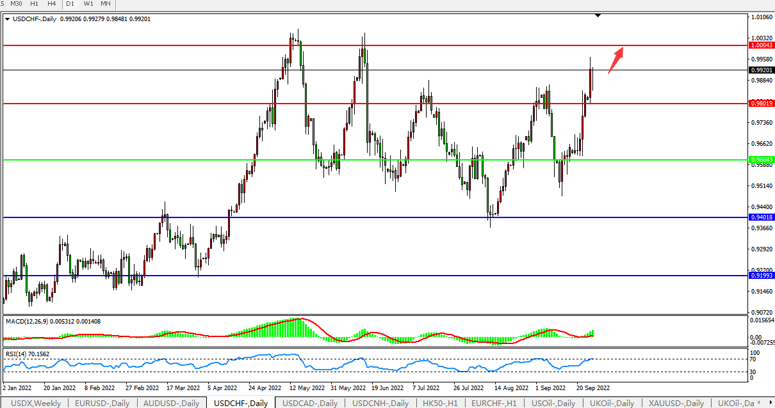Select the H1 timeframe button
This screenshot has width=775, height=408.
(35, 4)
